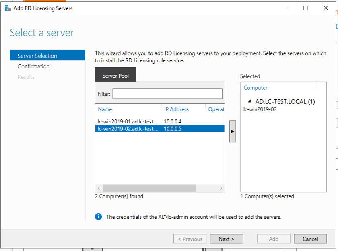The image size is (338, 251).
Task: Click the add-to-selected arrow button
Action: tap(233, 132)
